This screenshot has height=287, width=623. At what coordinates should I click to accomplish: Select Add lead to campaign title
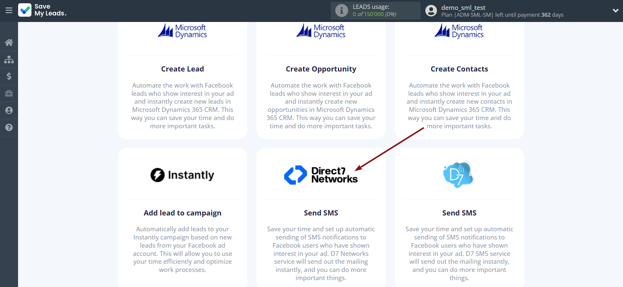tap(183, 213)
